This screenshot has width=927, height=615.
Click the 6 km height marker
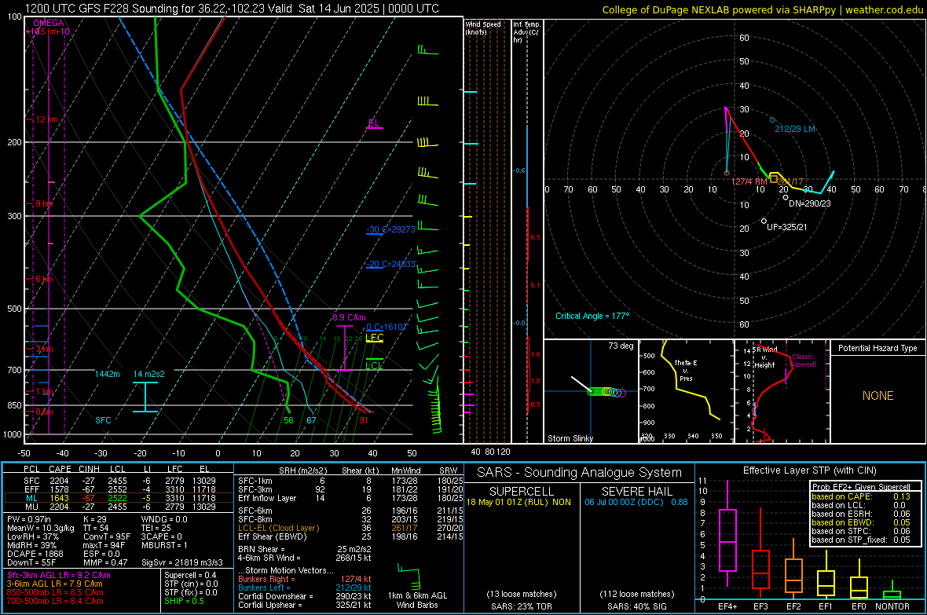click(x=44, y=279)
